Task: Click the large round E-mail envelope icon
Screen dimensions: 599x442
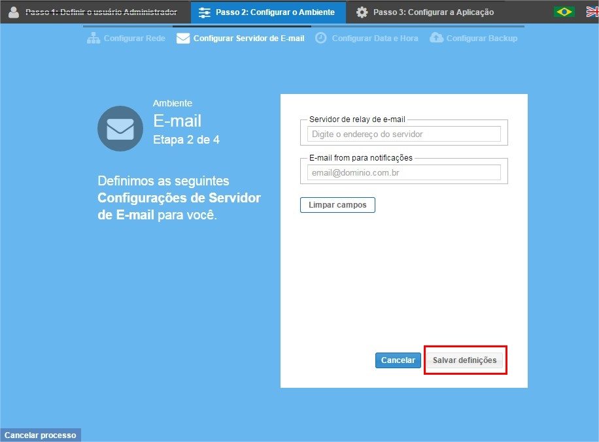Action: tap(120, 129)
